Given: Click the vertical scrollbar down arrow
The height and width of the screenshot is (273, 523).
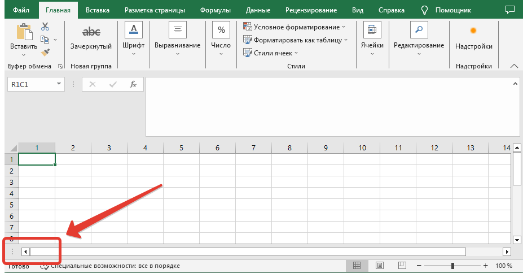Looking at the screenshot, I should click(517, 240).
